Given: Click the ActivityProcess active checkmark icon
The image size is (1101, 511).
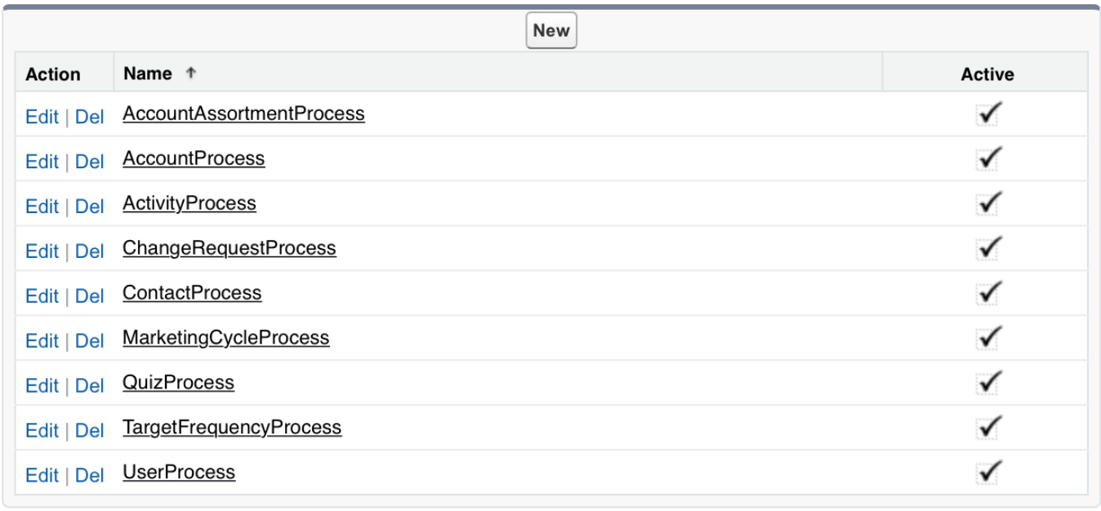Looking at the screenshot, I should point(988,203).
